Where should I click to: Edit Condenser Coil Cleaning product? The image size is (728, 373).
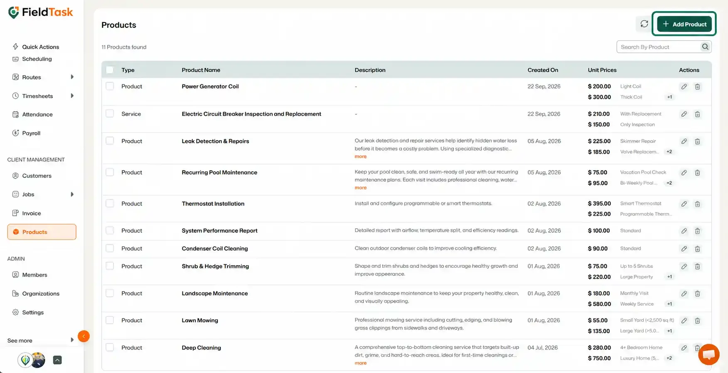(x=684, y=249)
